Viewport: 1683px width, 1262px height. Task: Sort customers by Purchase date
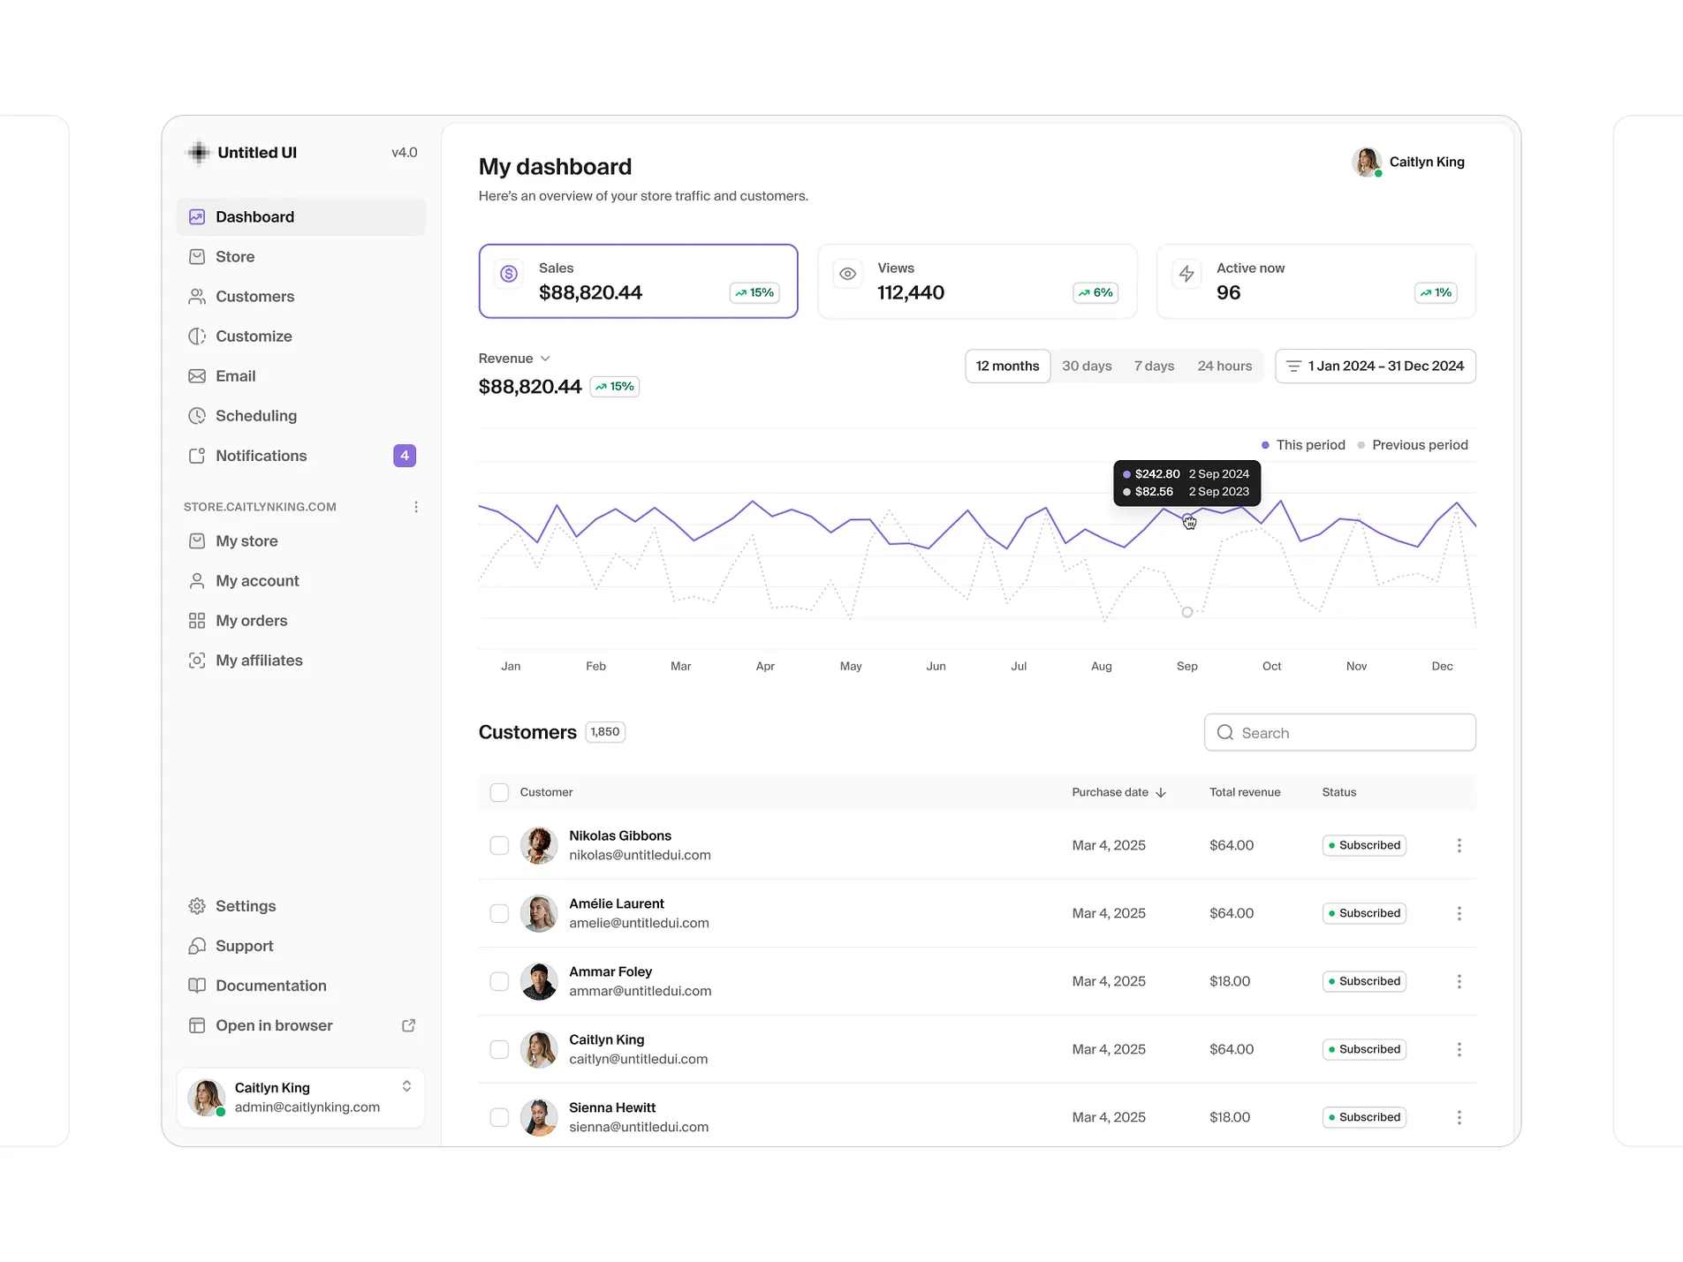pos(1117,792)
